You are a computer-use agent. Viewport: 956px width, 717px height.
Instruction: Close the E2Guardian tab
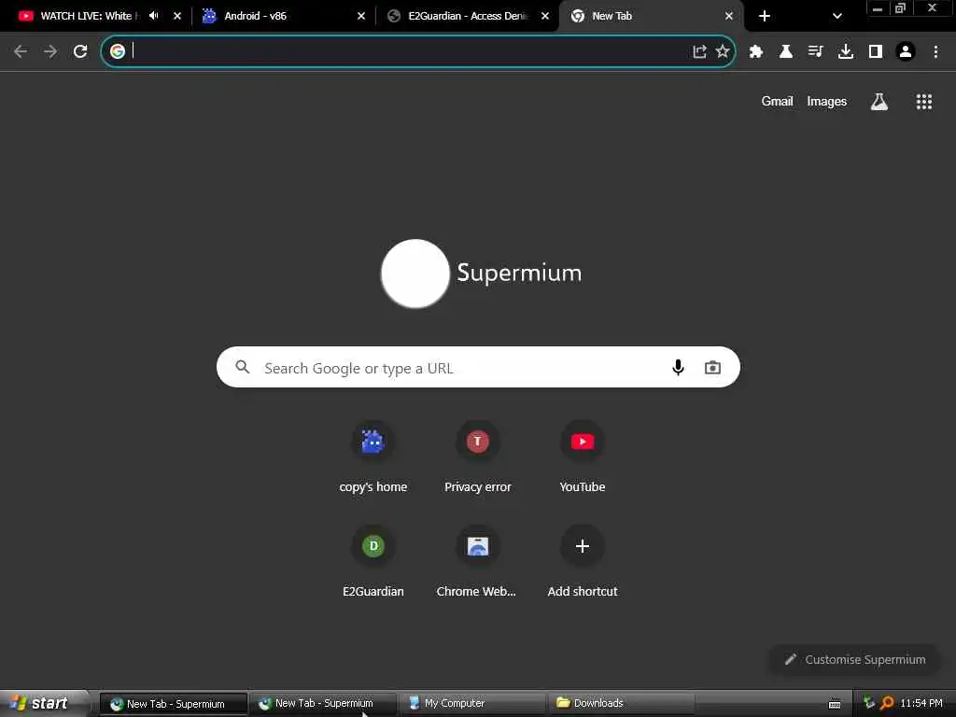(x=545, y=16)
